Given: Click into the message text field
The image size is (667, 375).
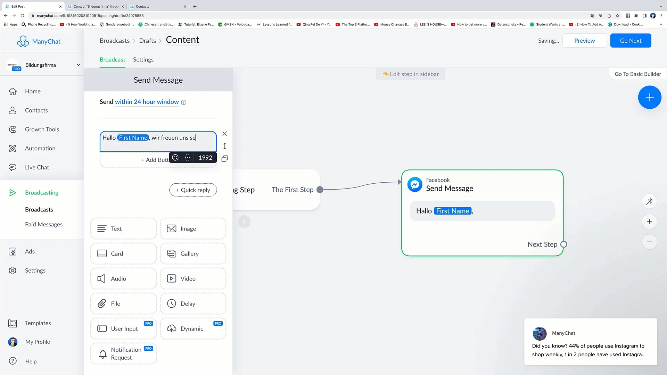Looking at the screenshot, I should pyautogui.click(x=158, y=141).
